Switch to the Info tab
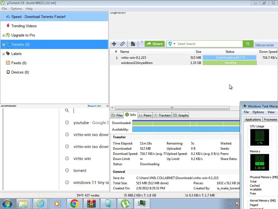Screen dimensions: 278x209 point(131,115)
